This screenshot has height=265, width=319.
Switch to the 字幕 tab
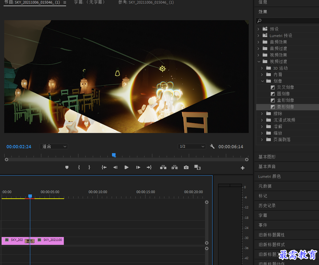pyautogui.click(x=90, y=2)
